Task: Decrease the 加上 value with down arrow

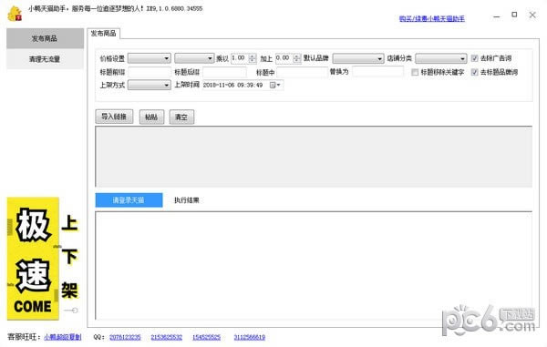Action: 297,61
